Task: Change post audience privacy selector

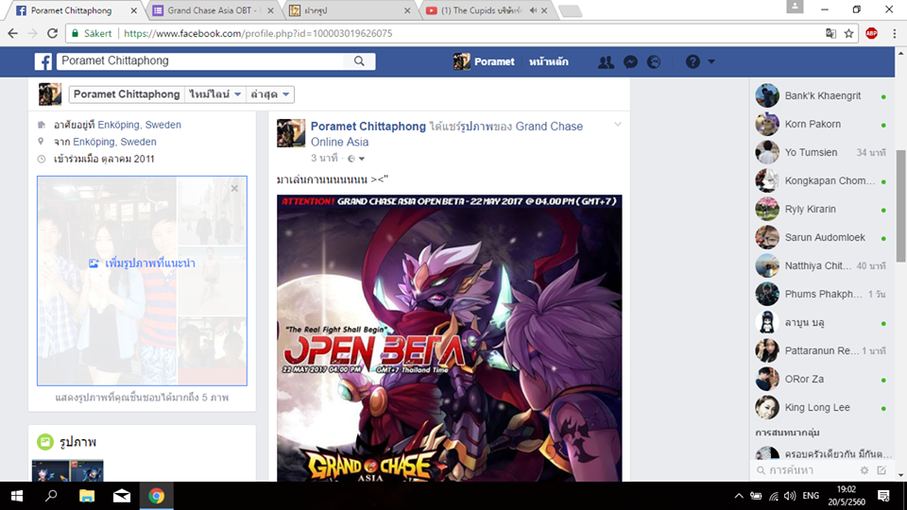Action: pos(356,159)
